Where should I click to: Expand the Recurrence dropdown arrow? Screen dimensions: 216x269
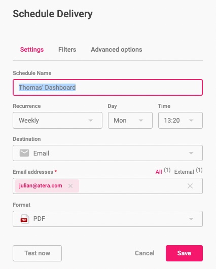pyautogui.click(x=91, y=121)
